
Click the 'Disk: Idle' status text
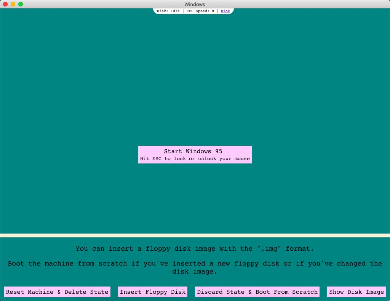(168, 11)
